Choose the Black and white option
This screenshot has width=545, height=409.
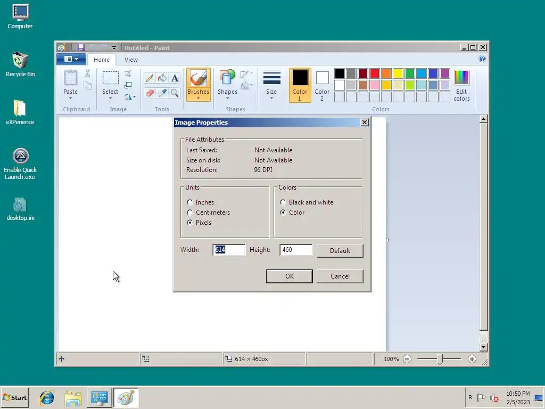(x=283, y=202)
